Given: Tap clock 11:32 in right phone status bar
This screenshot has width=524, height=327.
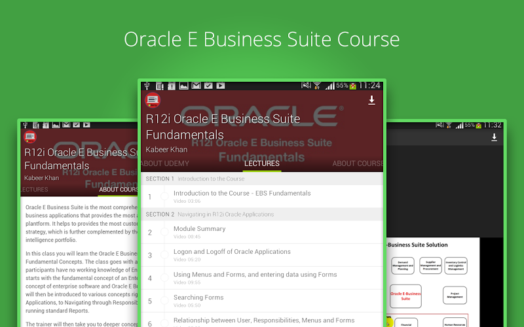Looking at the screenshot, I should coord(493,125).
